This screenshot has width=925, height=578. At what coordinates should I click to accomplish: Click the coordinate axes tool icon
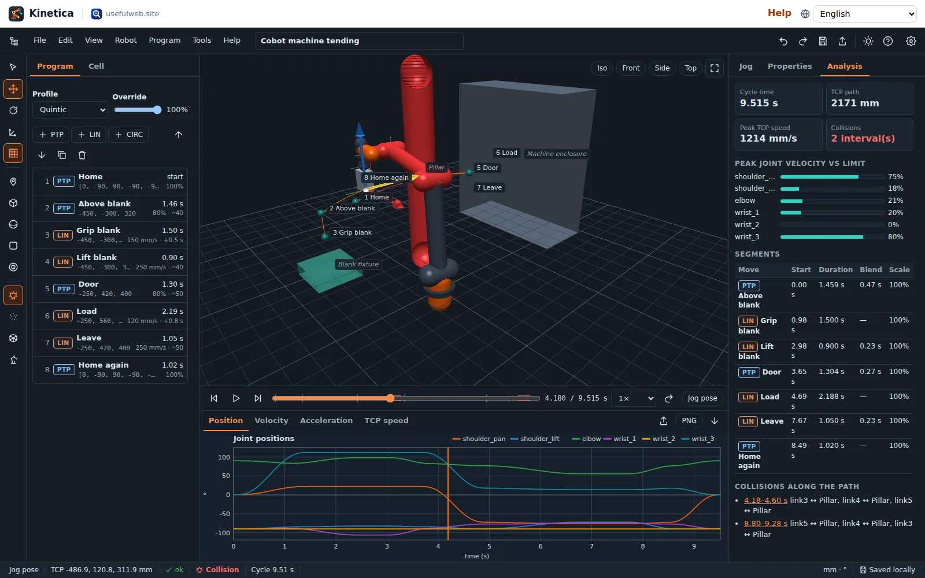click(x=13, y=132)
